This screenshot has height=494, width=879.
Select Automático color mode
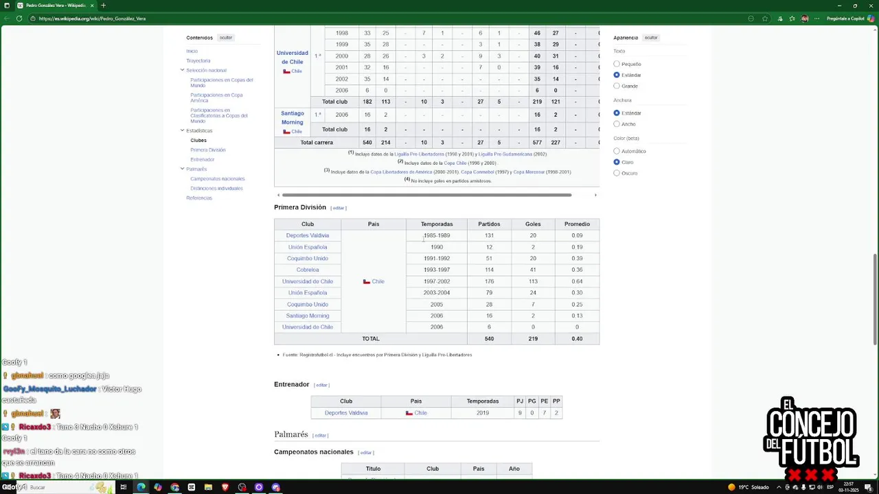pos(617,151)
